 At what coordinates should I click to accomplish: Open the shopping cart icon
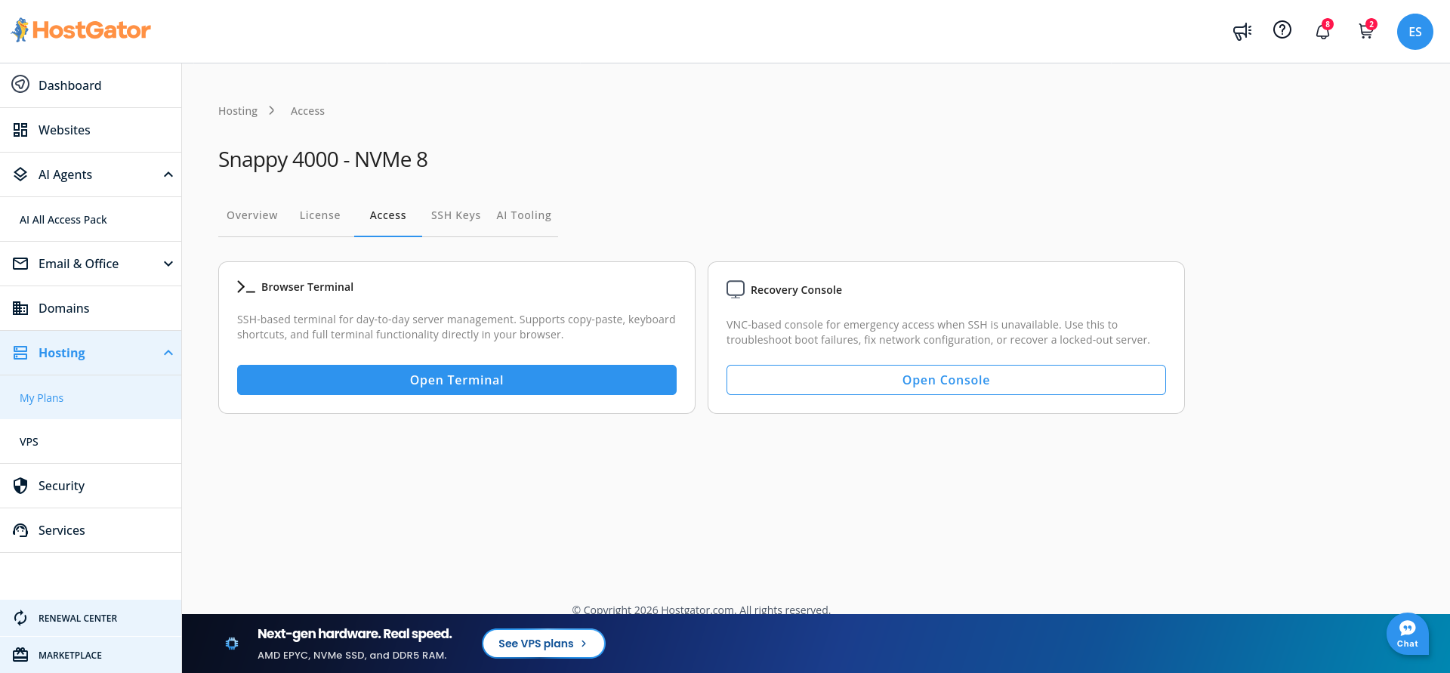click(x=1365, y=31)
